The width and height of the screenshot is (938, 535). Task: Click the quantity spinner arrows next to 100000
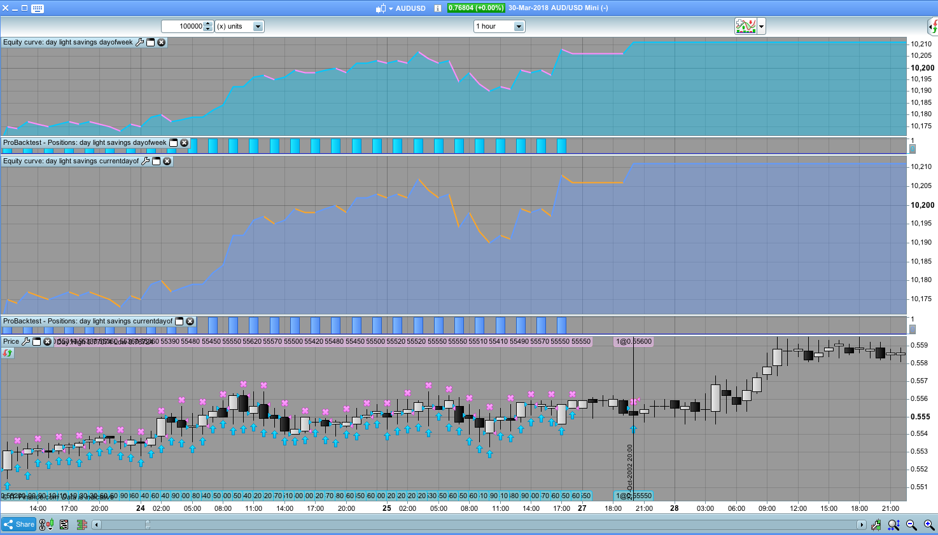tap(207, 26)
